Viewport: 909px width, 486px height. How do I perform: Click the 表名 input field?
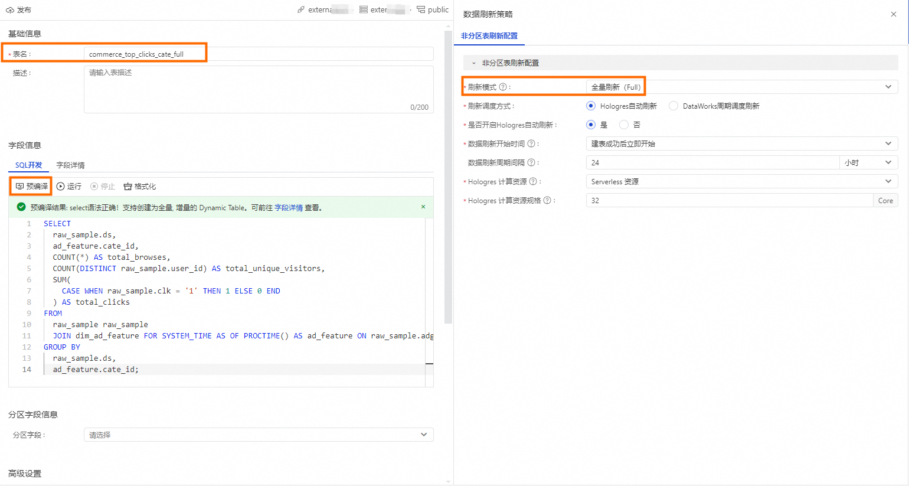click(259, 54)
